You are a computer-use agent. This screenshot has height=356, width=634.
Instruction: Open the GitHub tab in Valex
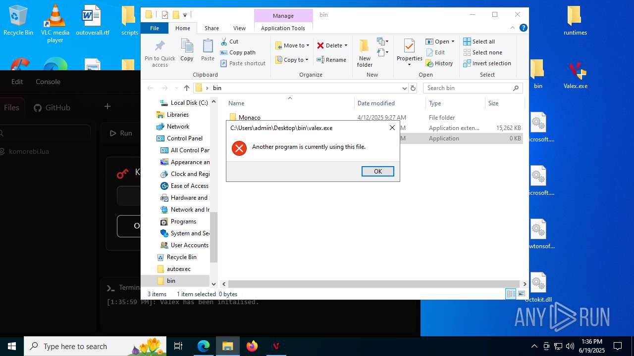click(x=52, y=107)
